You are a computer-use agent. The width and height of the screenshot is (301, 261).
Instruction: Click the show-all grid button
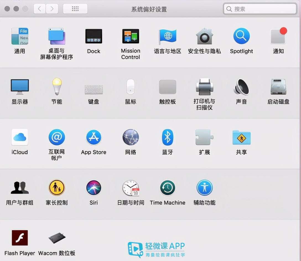click(x=75, y=9)
